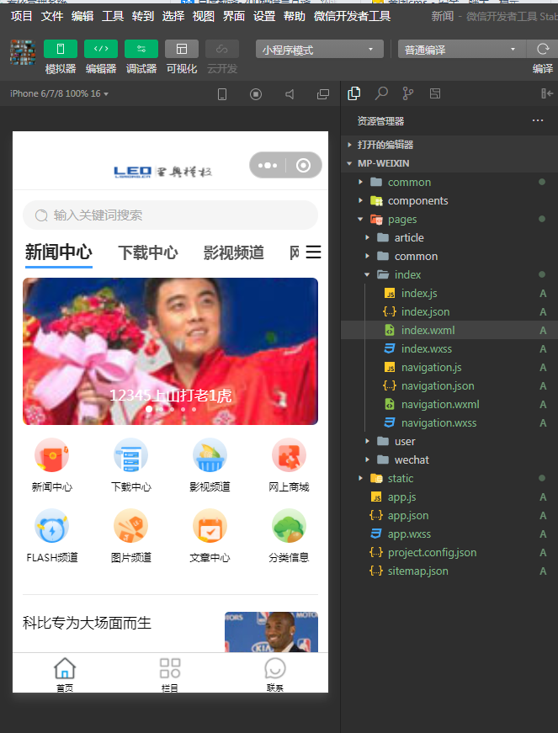The image size is (558, 733).
Task: Click the simulator mute sound icon
Action: tap(290, 94)
